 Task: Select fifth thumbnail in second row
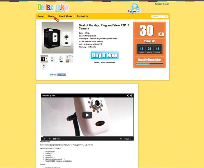(x=44, y=67)
